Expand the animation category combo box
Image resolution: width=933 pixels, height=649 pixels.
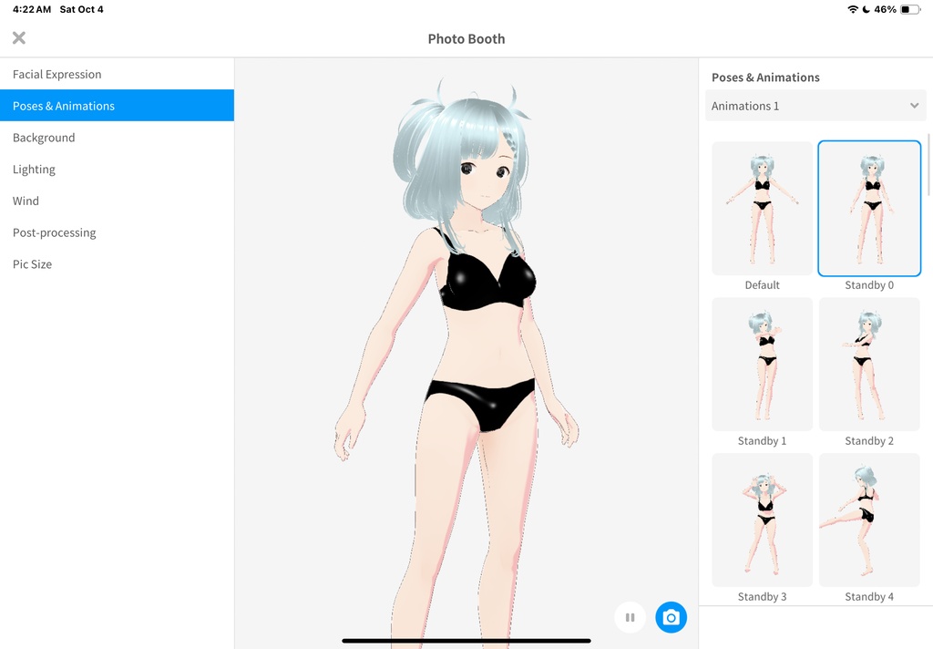pos(815,105)
